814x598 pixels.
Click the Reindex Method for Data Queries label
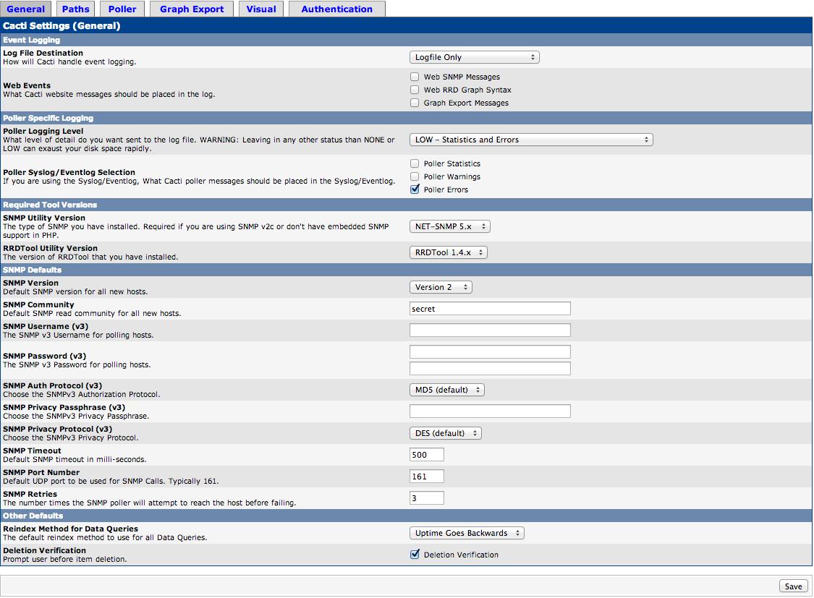point(70,529)
